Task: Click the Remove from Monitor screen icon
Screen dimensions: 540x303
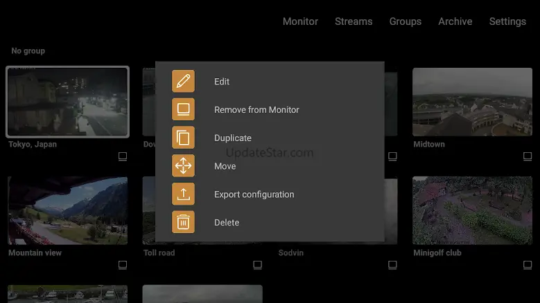Action: 183,109
